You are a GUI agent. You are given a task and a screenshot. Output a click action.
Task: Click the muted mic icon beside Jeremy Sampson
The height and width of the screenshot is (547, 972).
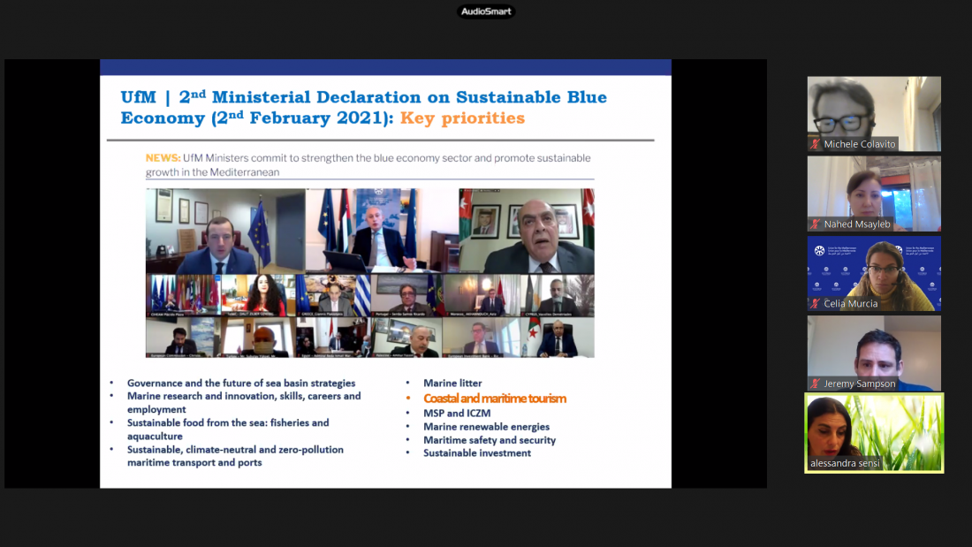[x=816, y=384]
